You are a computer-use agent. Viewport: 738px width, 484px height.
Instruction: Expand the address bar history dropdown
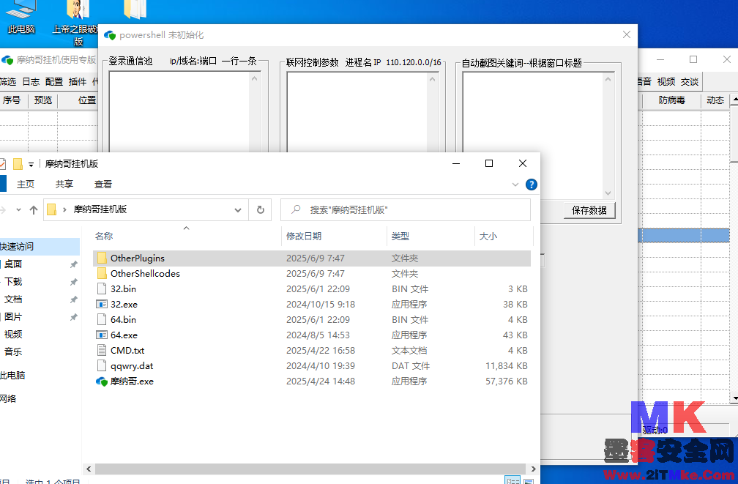pos(238,210)
